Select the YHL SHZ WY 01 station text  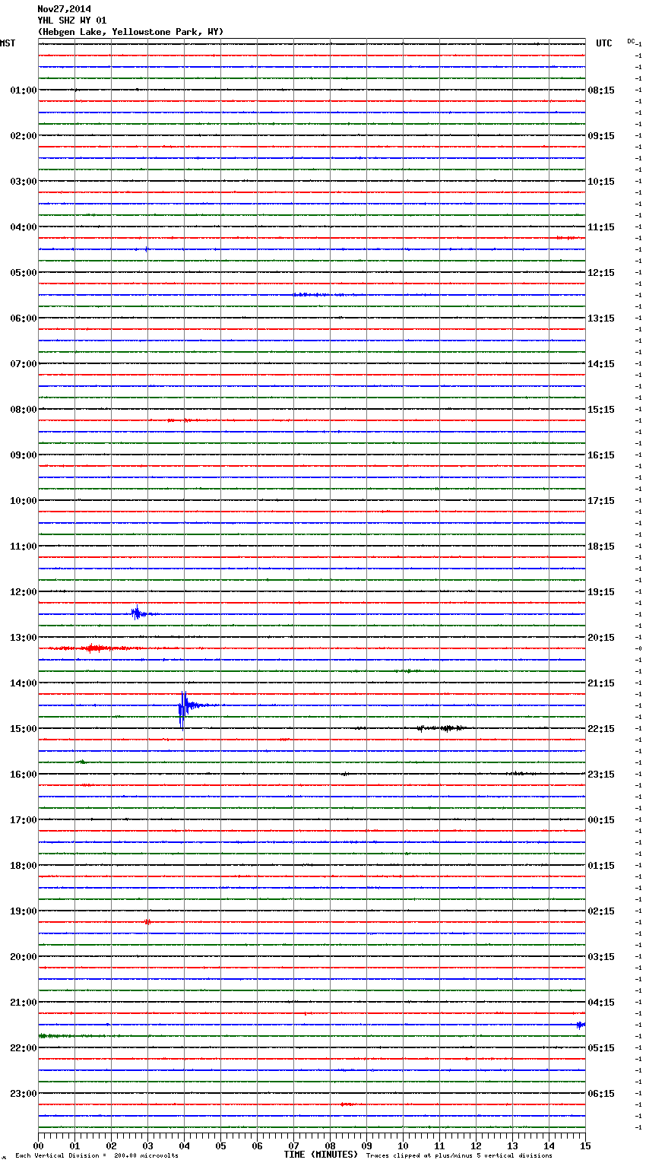72,21
